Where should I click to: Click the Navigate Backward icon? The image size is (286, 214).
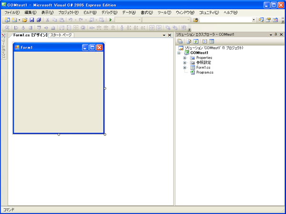click(x=92, y=20)
